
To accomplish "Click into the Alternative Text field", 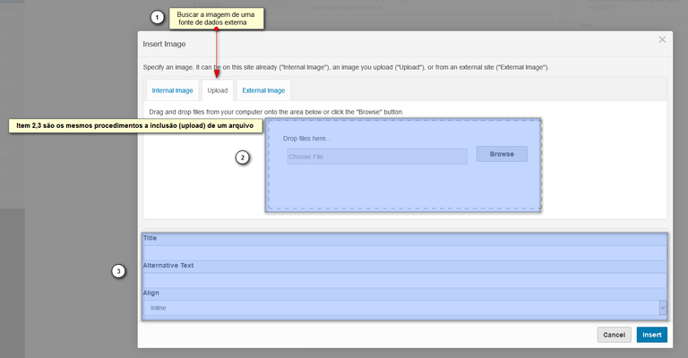I will tap(405, 280).
